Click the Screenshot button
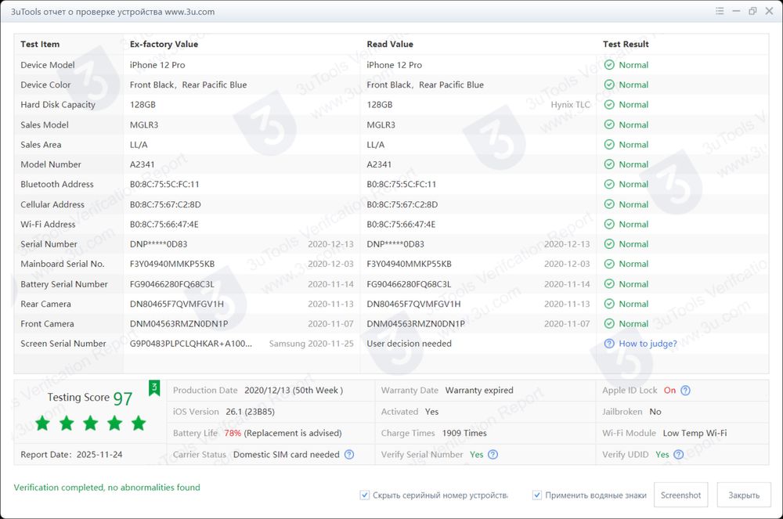 pos(680,495)
